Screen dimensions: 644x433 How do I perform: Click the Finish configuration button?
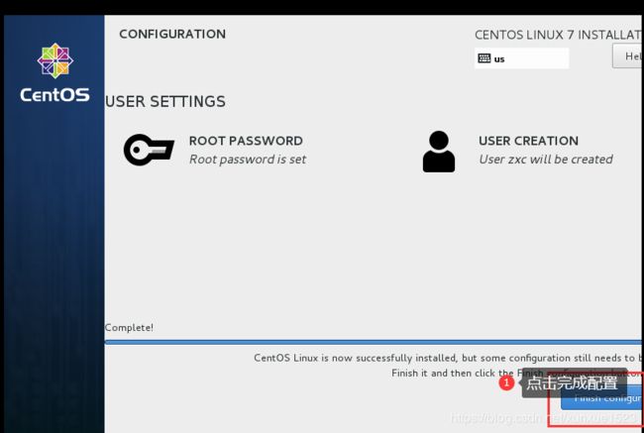[601, 398]
